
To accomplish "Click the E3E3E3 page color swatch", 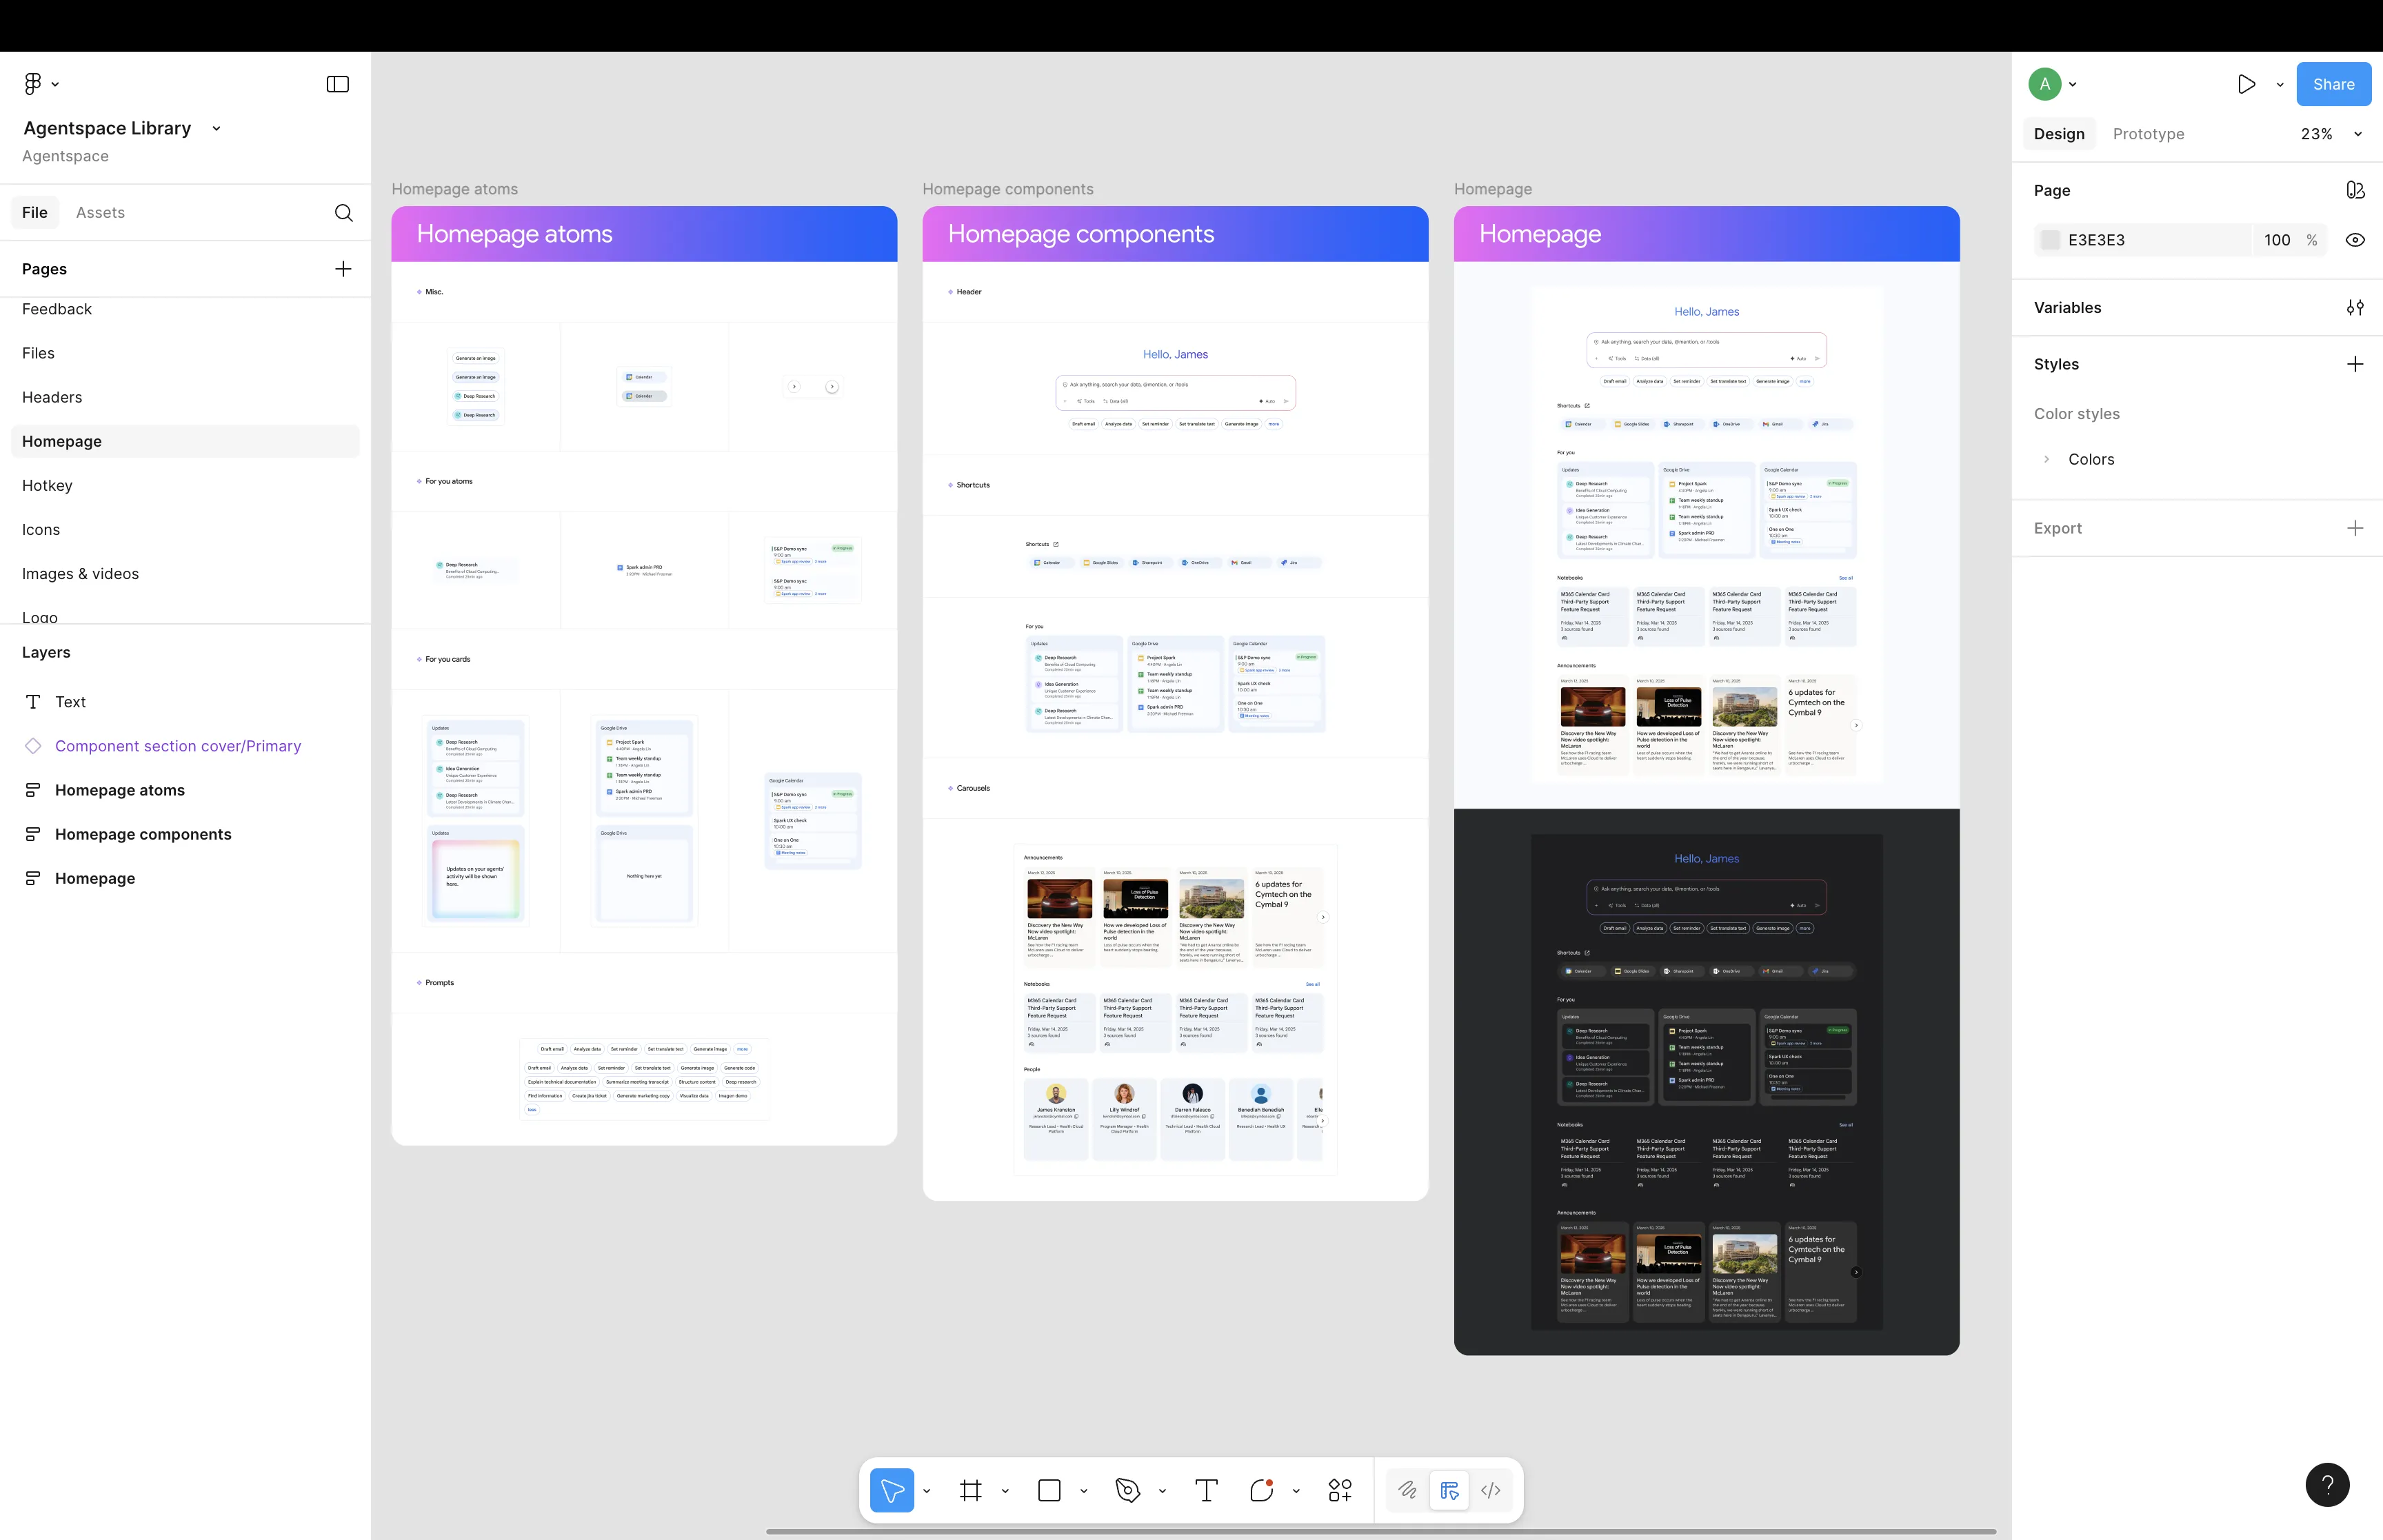I will pos(2049,240).
